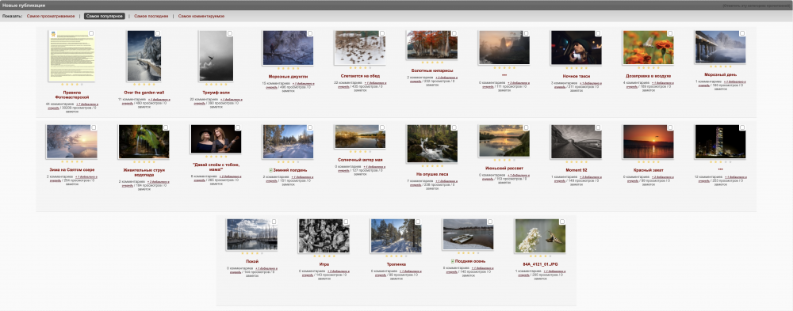Open the two women with guitar thumbnail
This screenshot has width=793, height=311.
[216, 138]
